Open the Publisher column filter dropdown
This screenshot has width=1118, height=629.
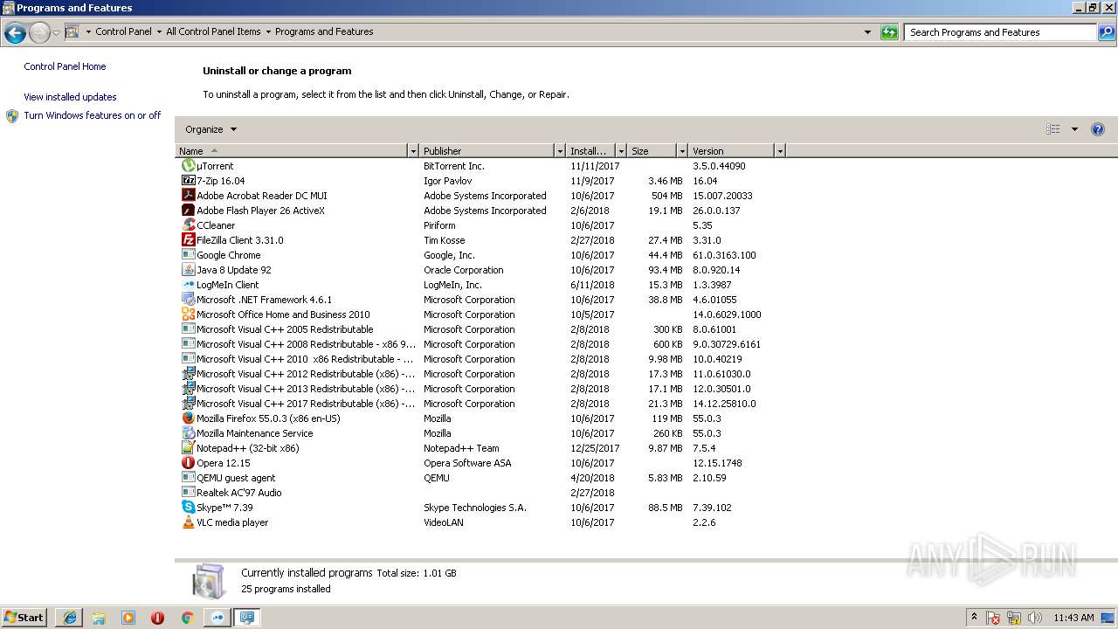point(559,151)
